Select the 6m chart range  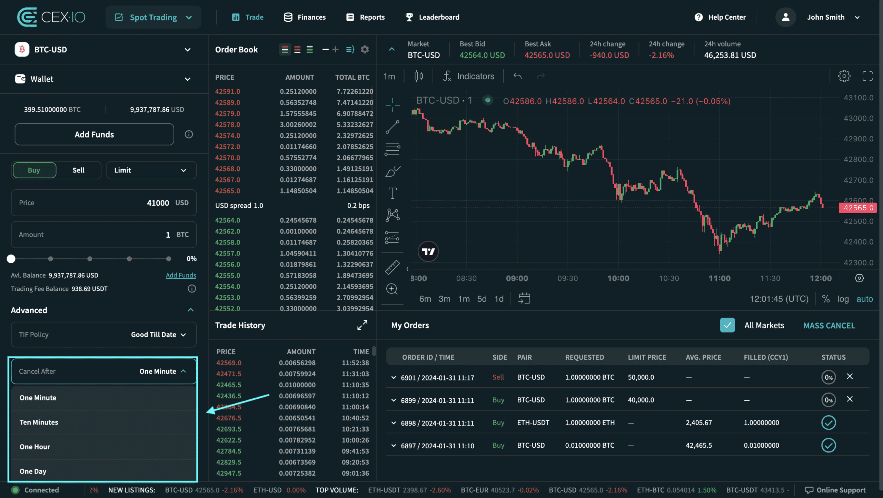[x=425, y=299]
